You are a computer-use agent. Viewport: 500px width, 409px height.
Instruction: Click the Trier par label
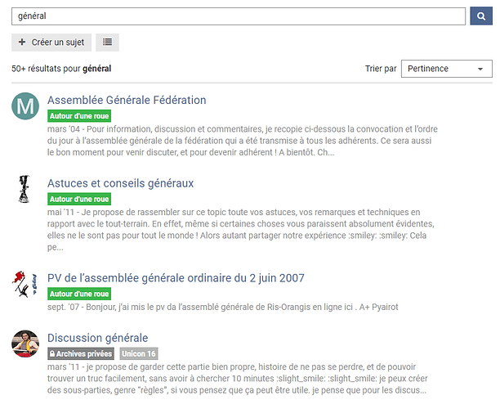click(x=381, y=69)
